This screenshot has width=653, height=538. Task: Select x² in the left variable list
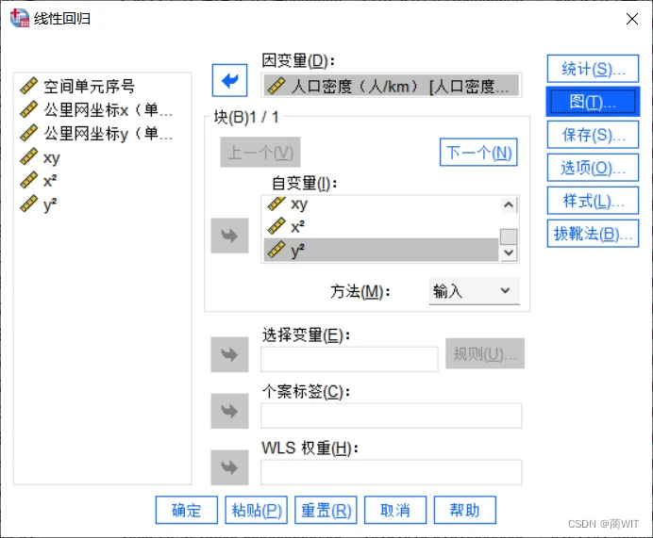(50, 181)
